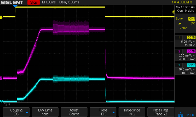Click the 5.00 V/div scale value
Image resolution: width=196 pixels, height=117 pixels.
pyautogui.click(x=188, y=42)
